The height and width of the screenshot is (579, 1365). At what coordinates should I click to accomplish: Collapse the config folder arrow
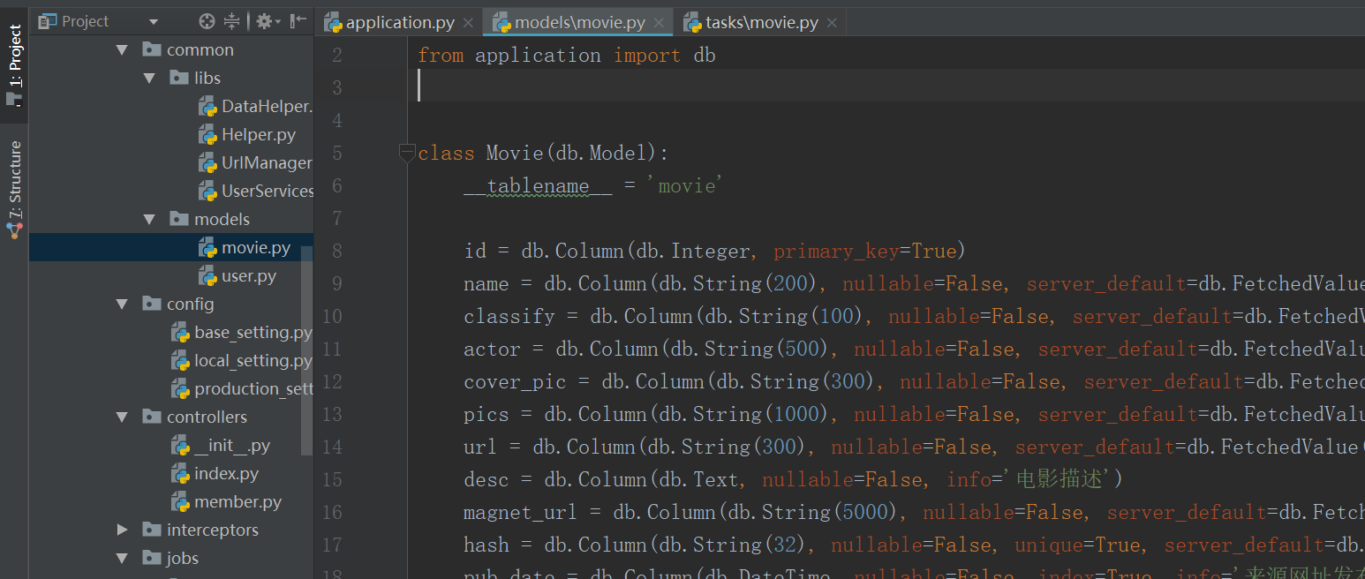(123, 305)
